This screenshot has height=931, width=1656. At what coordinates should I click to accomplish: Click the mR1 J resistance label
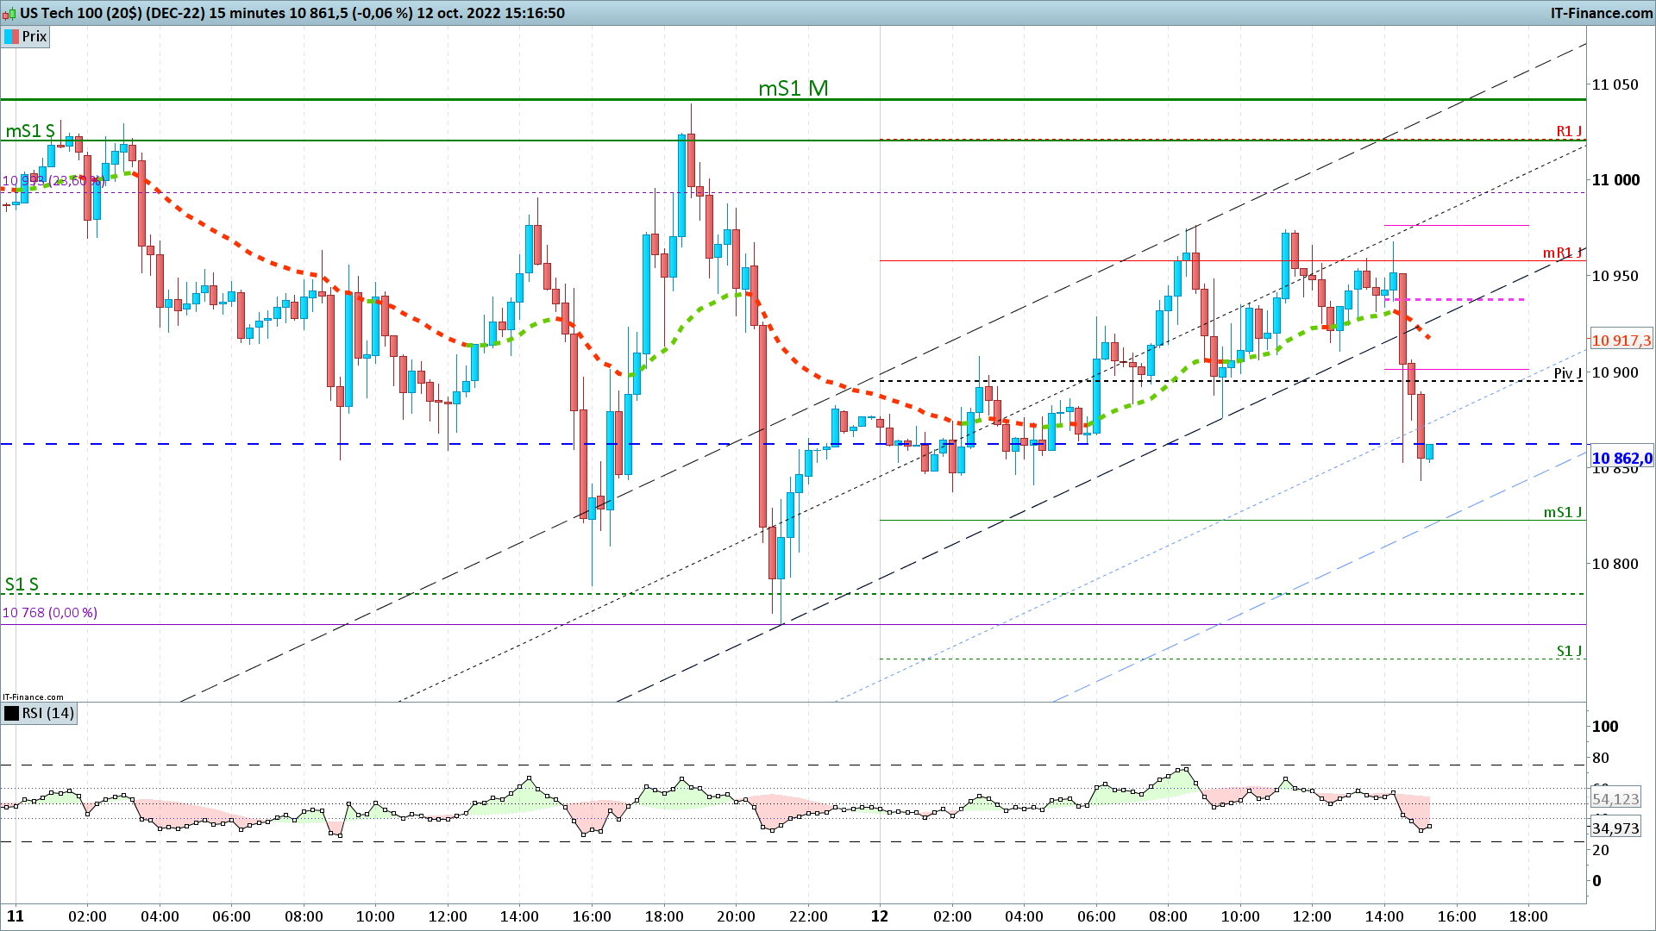tap(1563, 253)
